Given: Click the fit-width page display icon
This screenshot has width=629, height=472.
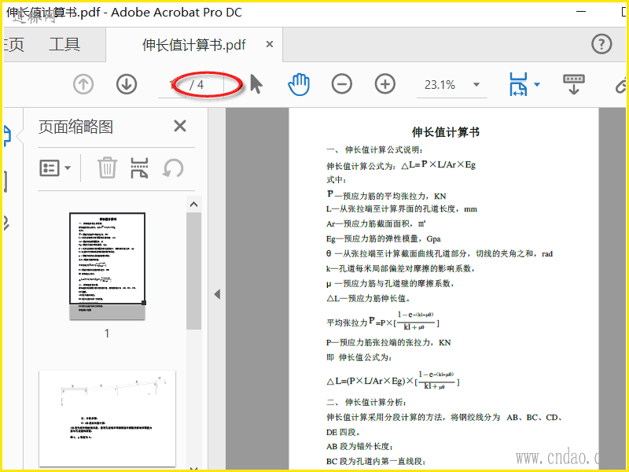Looking at the screenshot, I should pyautogui.click(x=518, y=84).
